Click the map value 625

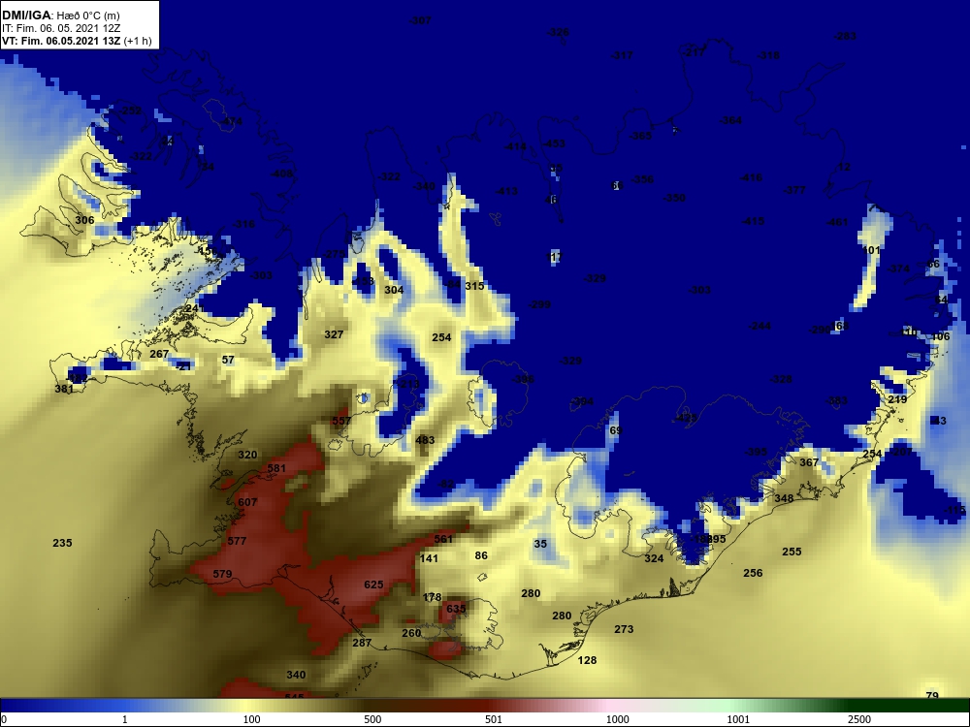point(373,585)
